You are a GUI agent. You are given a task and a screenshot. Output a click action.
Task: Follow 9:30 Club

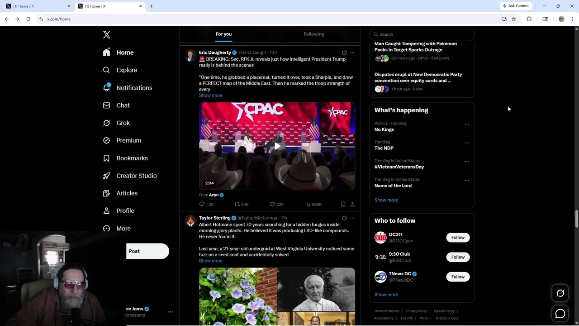click(x=458, y=257)
